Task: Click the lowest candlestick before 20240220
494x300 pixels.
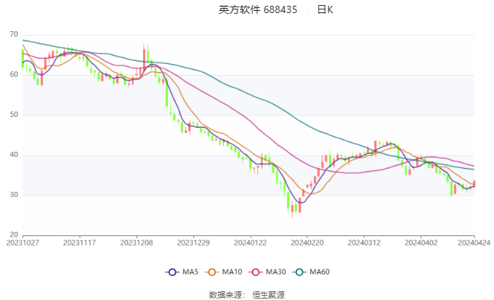Action: (292, 209)
